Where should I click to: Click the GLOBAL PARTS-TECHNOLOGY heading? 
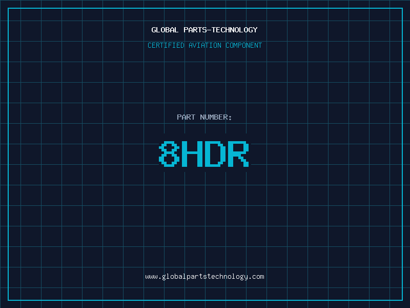pyautogui.click(x=204, y=30)
